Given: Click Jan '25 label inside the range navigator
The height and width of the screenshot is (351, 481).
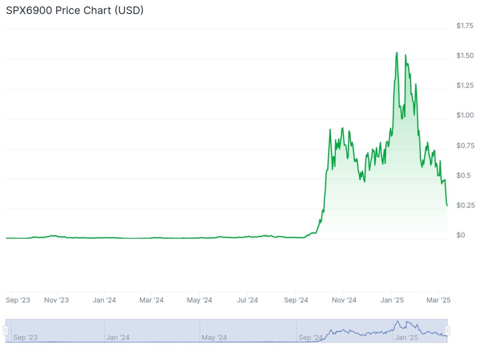Looking at the screenshot, I should pos(407,337).
